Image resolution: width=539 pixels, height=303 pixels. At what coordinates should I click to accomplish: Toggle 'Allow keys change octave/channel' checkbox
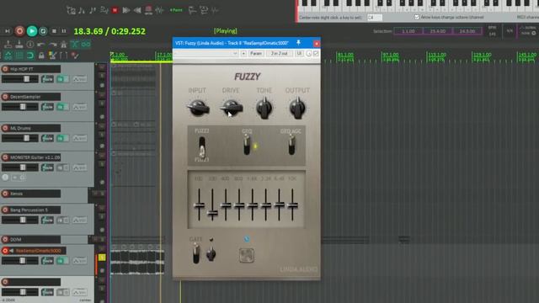417,17
